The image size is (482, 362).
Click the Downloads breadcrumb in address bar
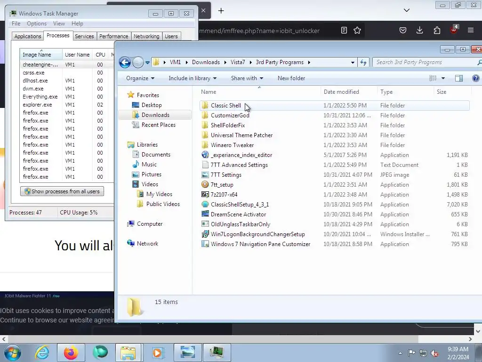tap(206, 63)
